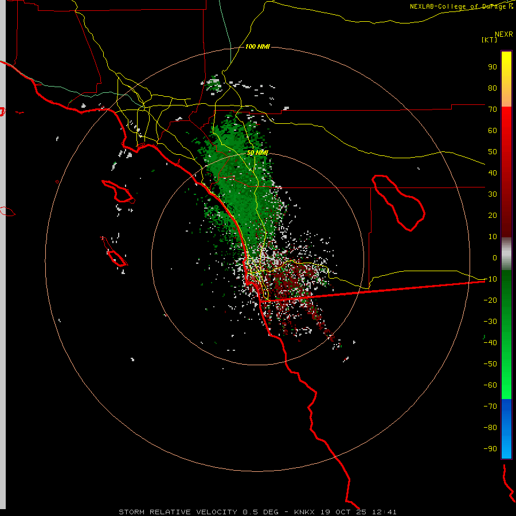Click the 12:41 timestamp in the caption
Viewport: 516px width, 516px height.
click(x=384, y=512)
